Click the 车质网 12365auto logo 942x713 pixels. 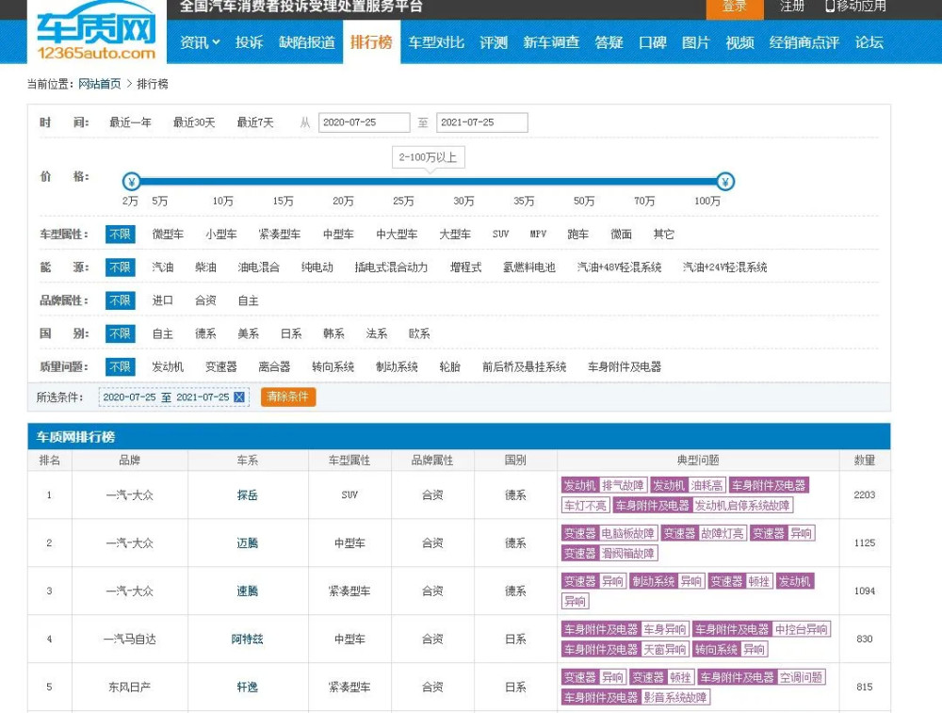pos(96,32)
